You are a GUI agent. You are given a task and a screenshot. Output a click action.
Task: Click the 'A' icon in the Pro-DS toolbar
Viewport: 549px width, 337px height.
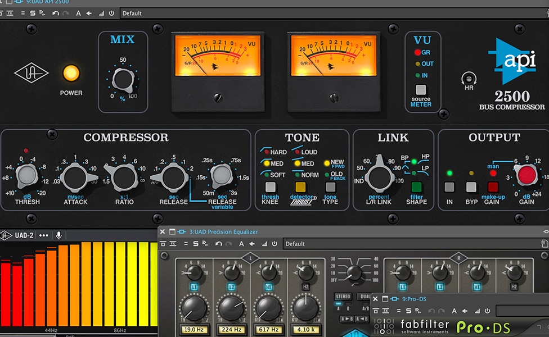[454, 311]
